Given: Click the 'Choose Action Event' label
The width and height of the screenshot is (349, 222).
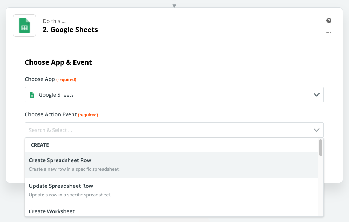Looking at the screenshot, I should (x=51, y=114).
